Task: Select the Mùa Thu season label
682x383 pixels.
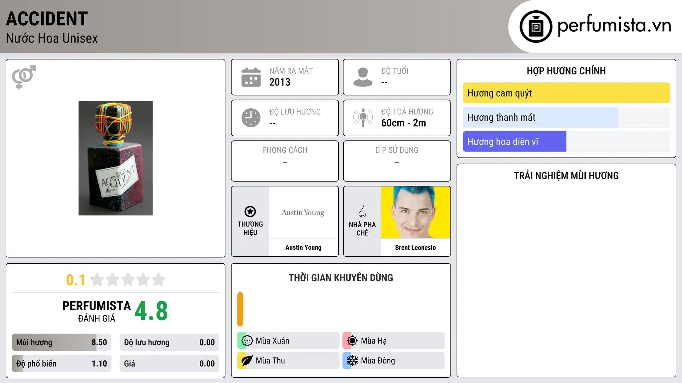Action: [x=270, y=361]
